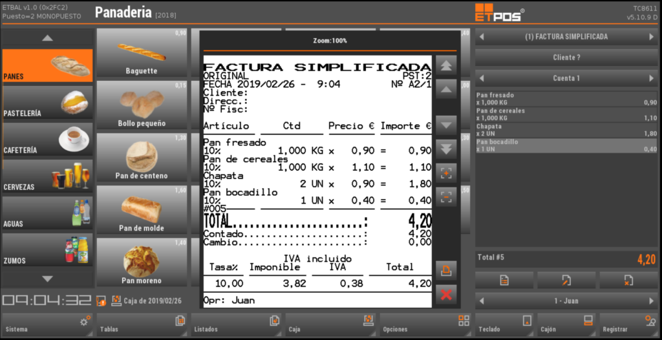Click the ETPOS logo
Image resolution: width=662 pixels, height=340 pixels.
(500, 12)
